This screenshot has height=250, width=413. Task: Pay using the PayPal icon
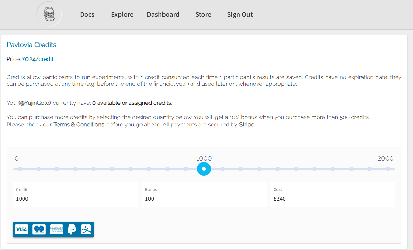72,229
